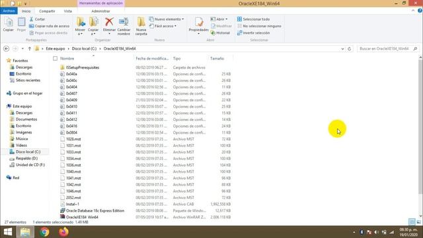423x238 pixels.
Task: Click Herramientas de aplicación tab header
Action: click(x=101, y=3)
